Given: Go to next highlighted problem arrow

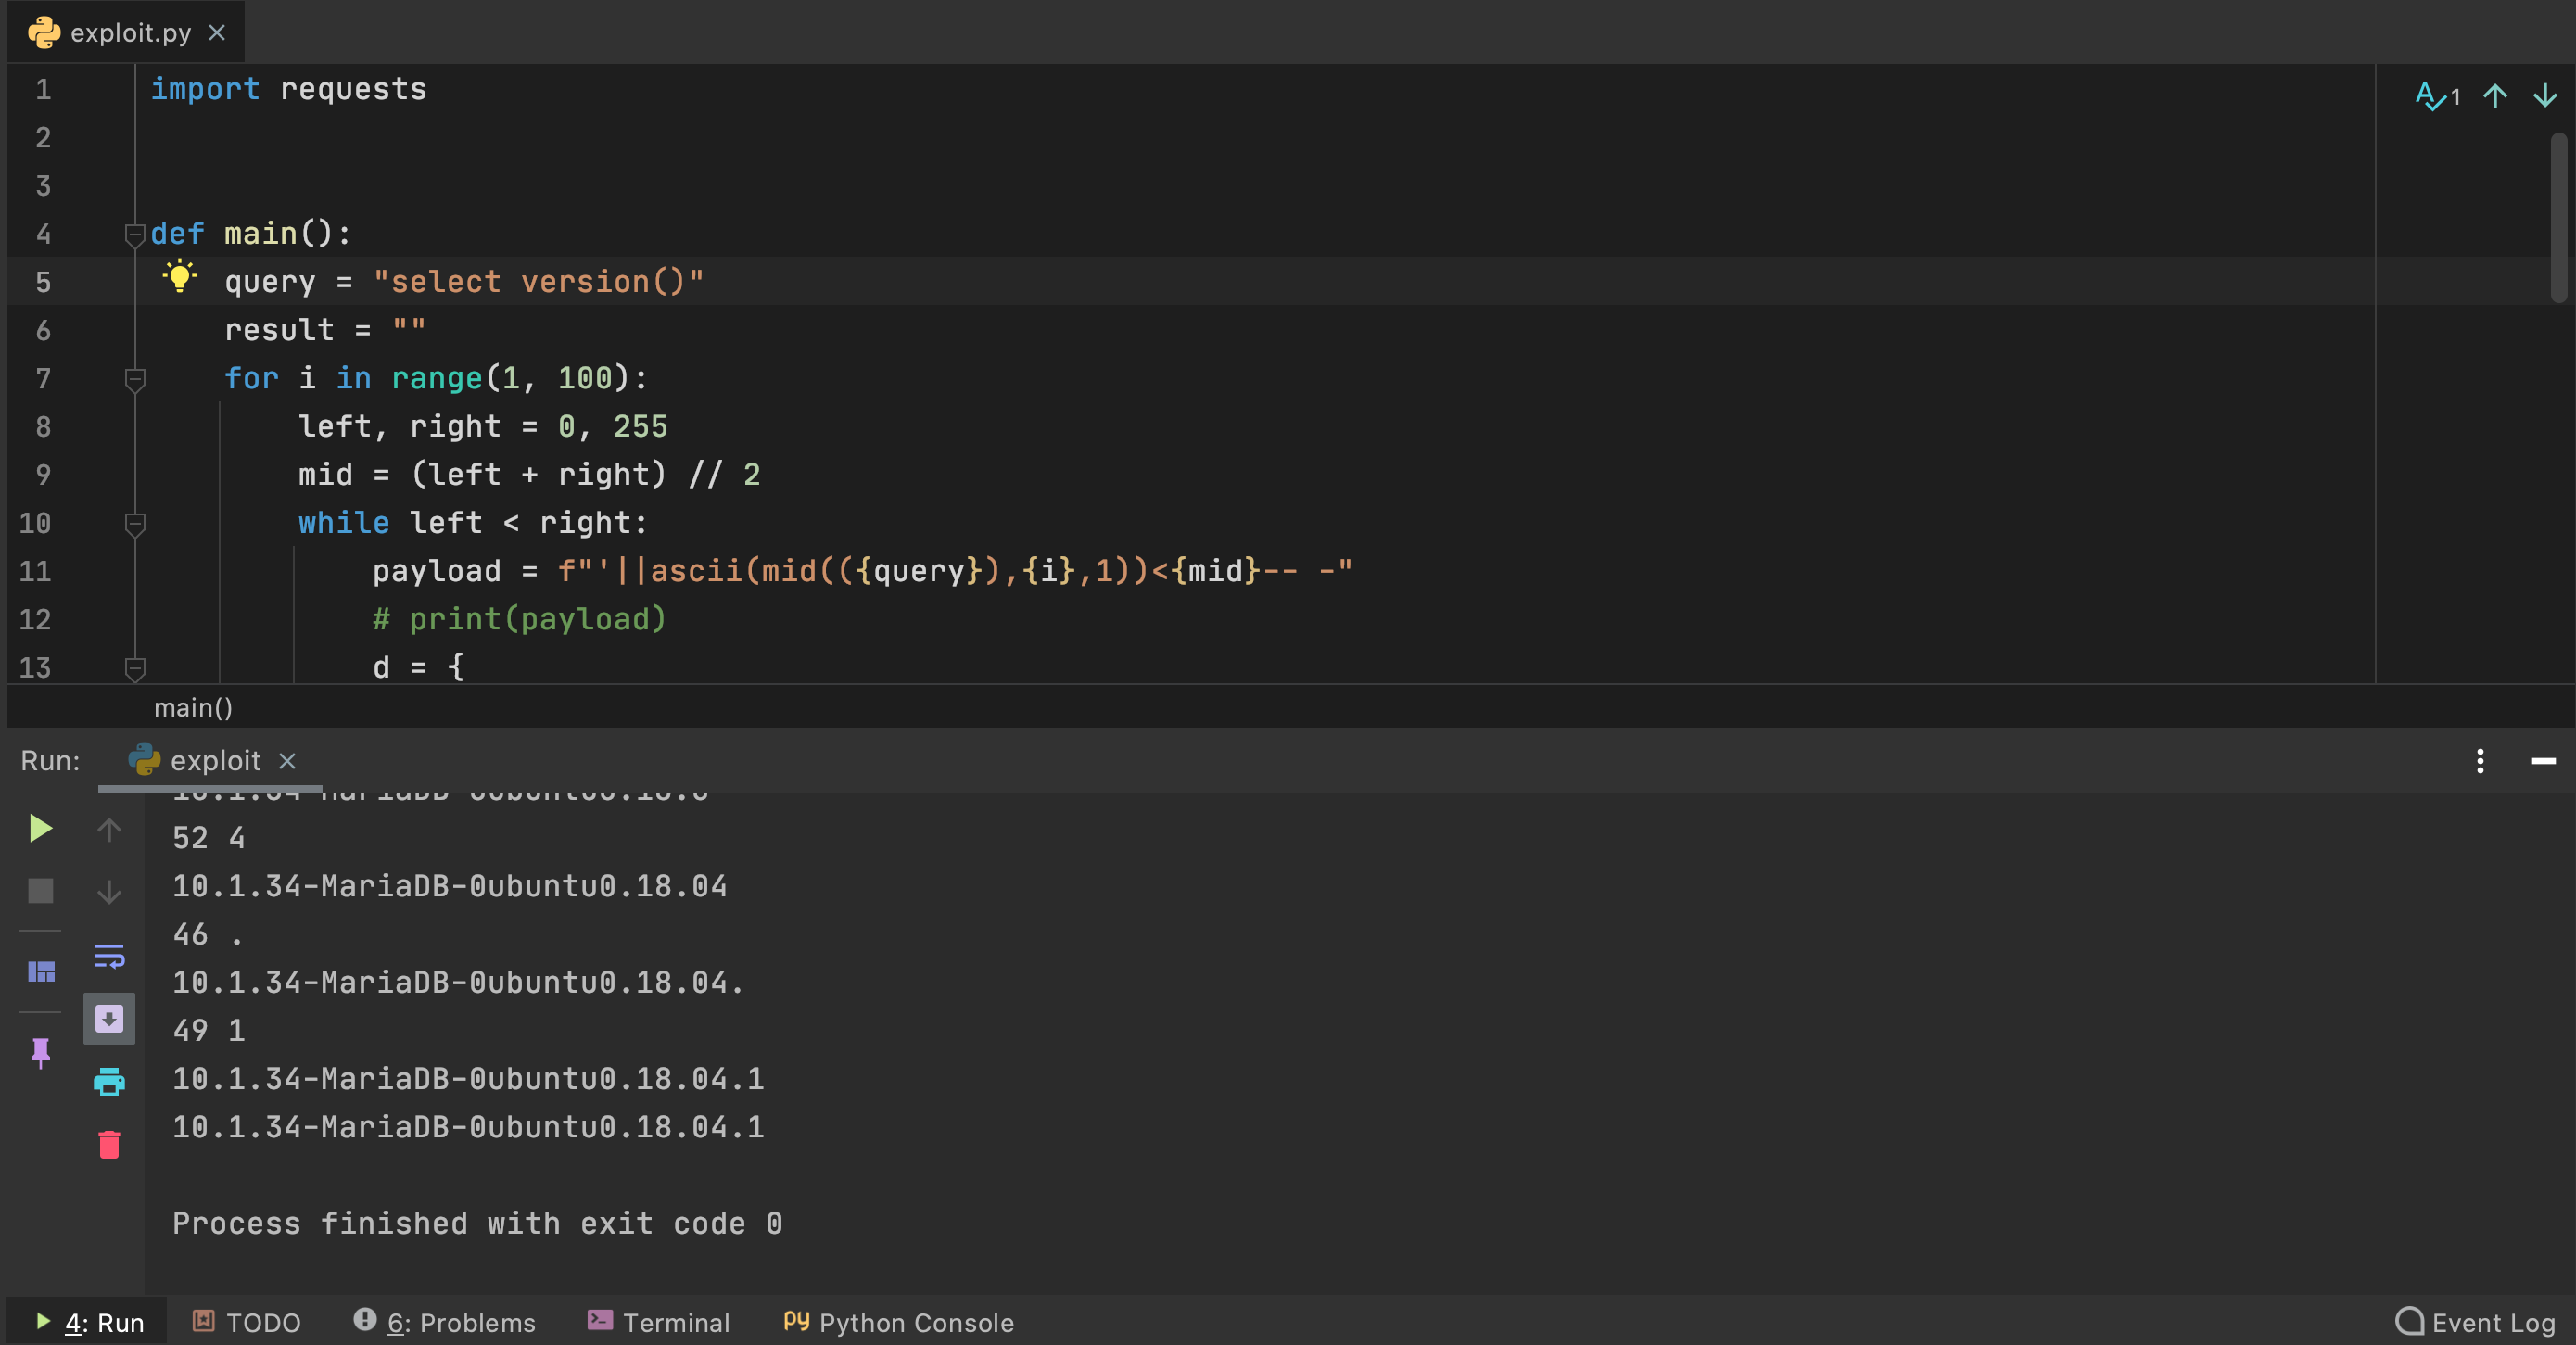Looking at the screenshot, I should point(2545,96).
